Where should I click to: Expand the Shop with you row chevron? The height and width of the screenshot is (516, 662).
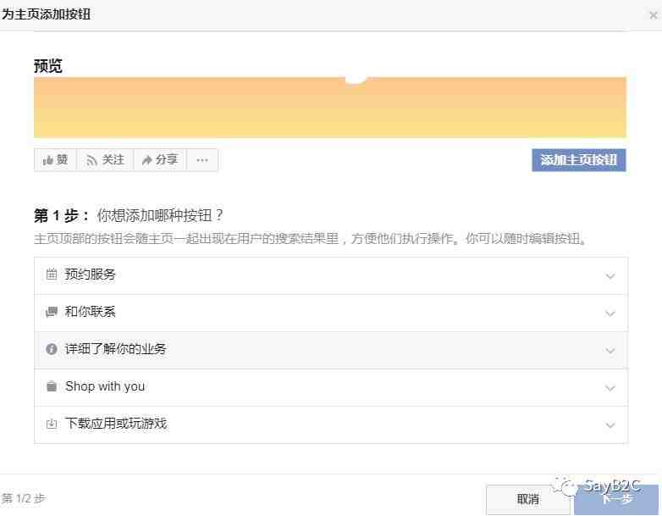610,388
